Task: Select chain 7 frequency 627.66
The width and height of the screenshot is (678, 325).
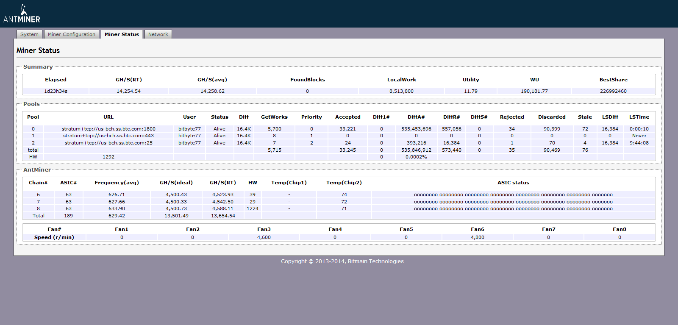Action: coord(117,202)
